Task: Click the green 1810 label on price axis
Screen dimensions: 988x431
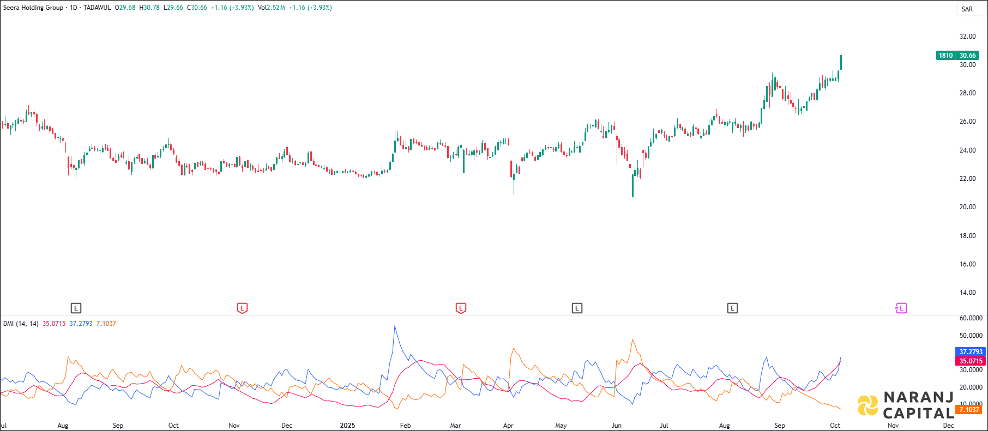Action: tap(945, 56)
